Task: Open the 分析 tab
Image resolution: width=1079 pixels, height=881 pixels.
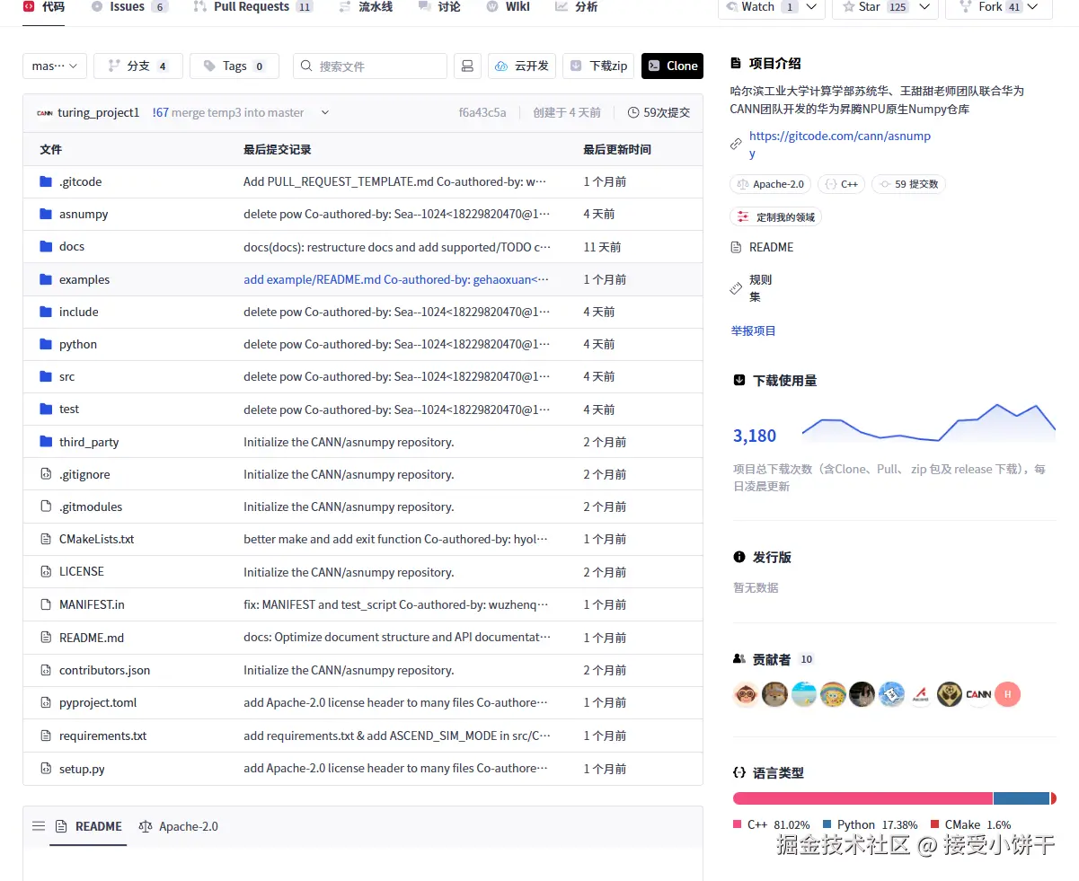Action: pos(577,7)
